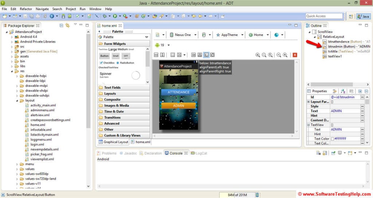Expand Layout Parameters property group
This screenshot has width=373, height=198.
(x=309, y=102)
